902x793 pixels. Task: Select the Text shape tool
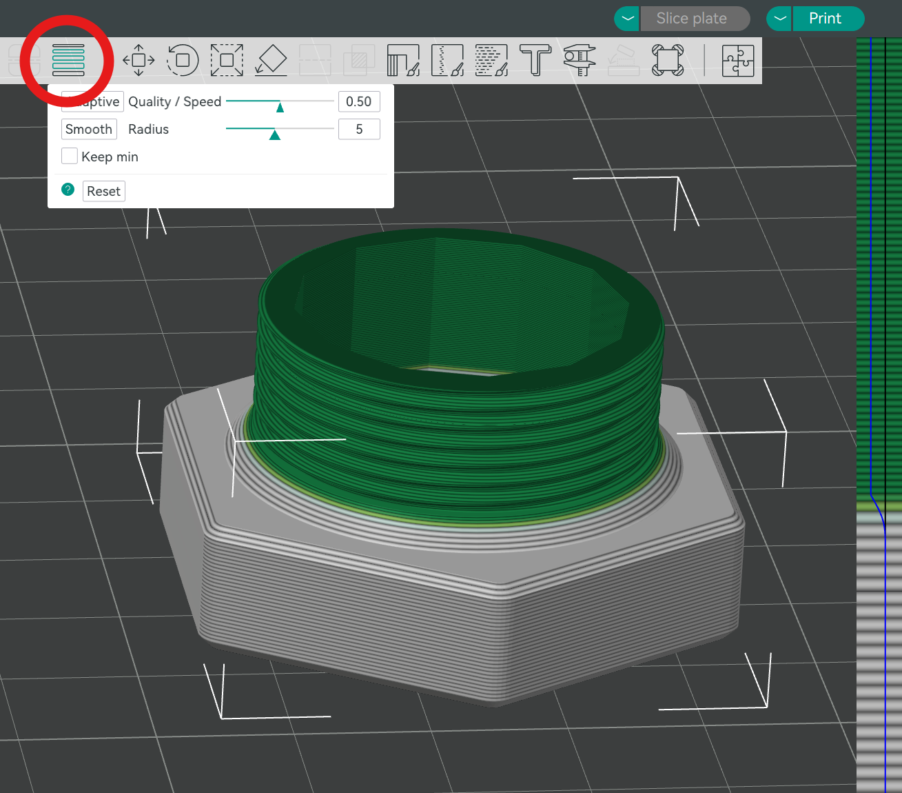click(x=535, y=61)
